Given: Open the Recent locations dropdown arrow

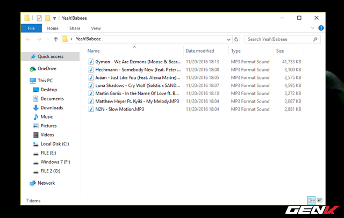Looking at the screenshot, I should tap(48, 39).
